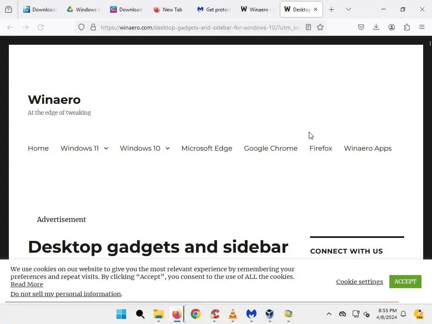This screenshot has height=324, width=432.
Task: Open Firefox View tab list icon
Action: (8, 10)
